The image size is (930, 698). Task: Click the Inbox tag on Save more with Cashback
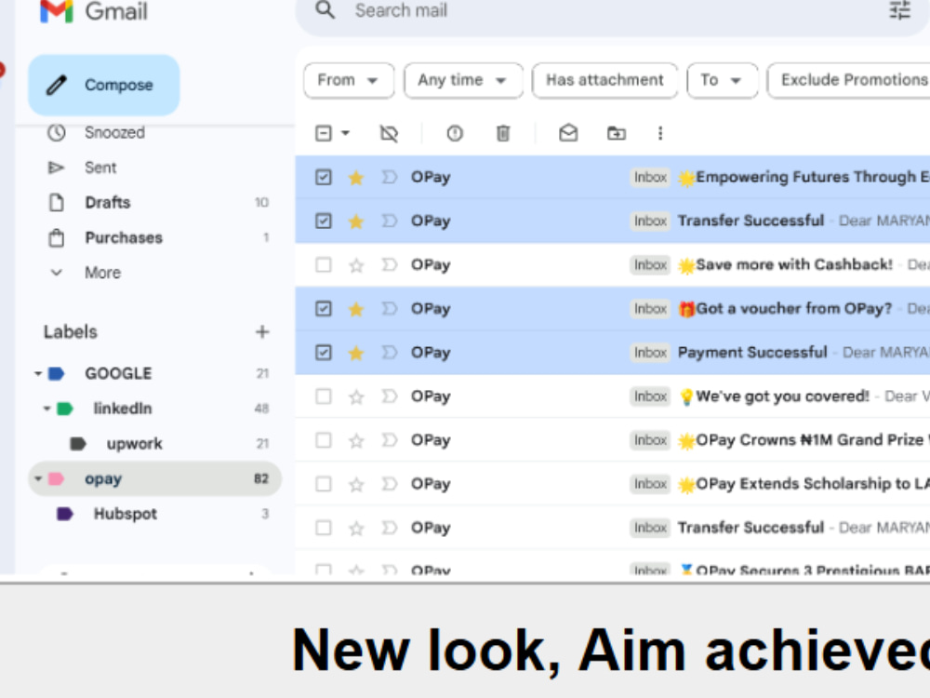click(x=650, y=264)
